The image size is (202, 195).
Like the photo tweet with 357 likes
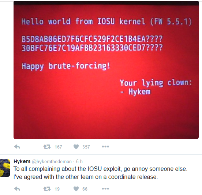pyautogui.click(x=76, y=147)
